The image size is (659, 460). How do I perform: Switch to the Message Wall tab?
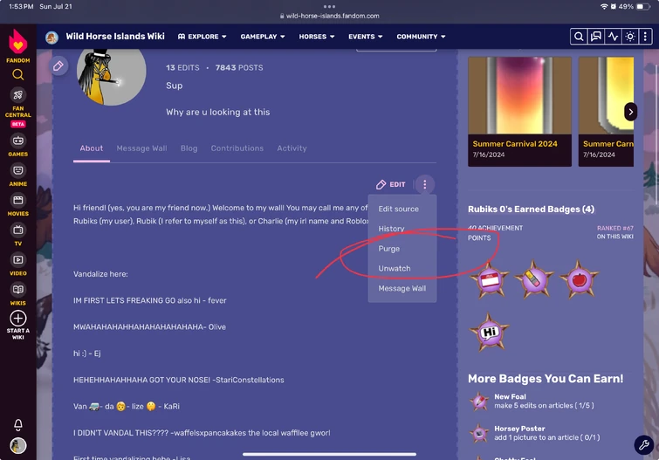tap(141, 148)
